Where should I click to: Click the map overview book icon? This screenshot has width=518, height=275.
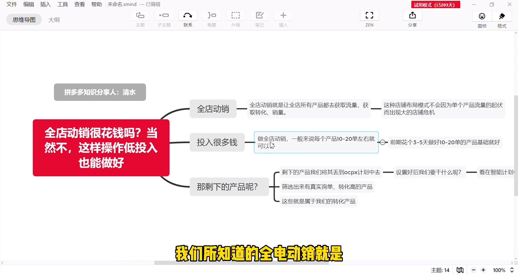tap(460, 270)
